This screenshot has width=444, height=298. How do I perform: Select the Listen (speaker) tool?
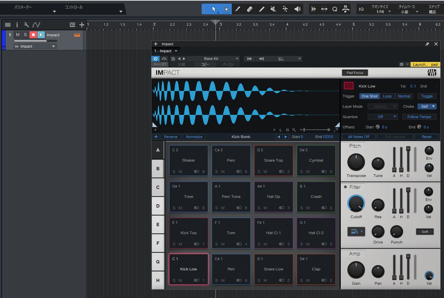coord(297,9)
